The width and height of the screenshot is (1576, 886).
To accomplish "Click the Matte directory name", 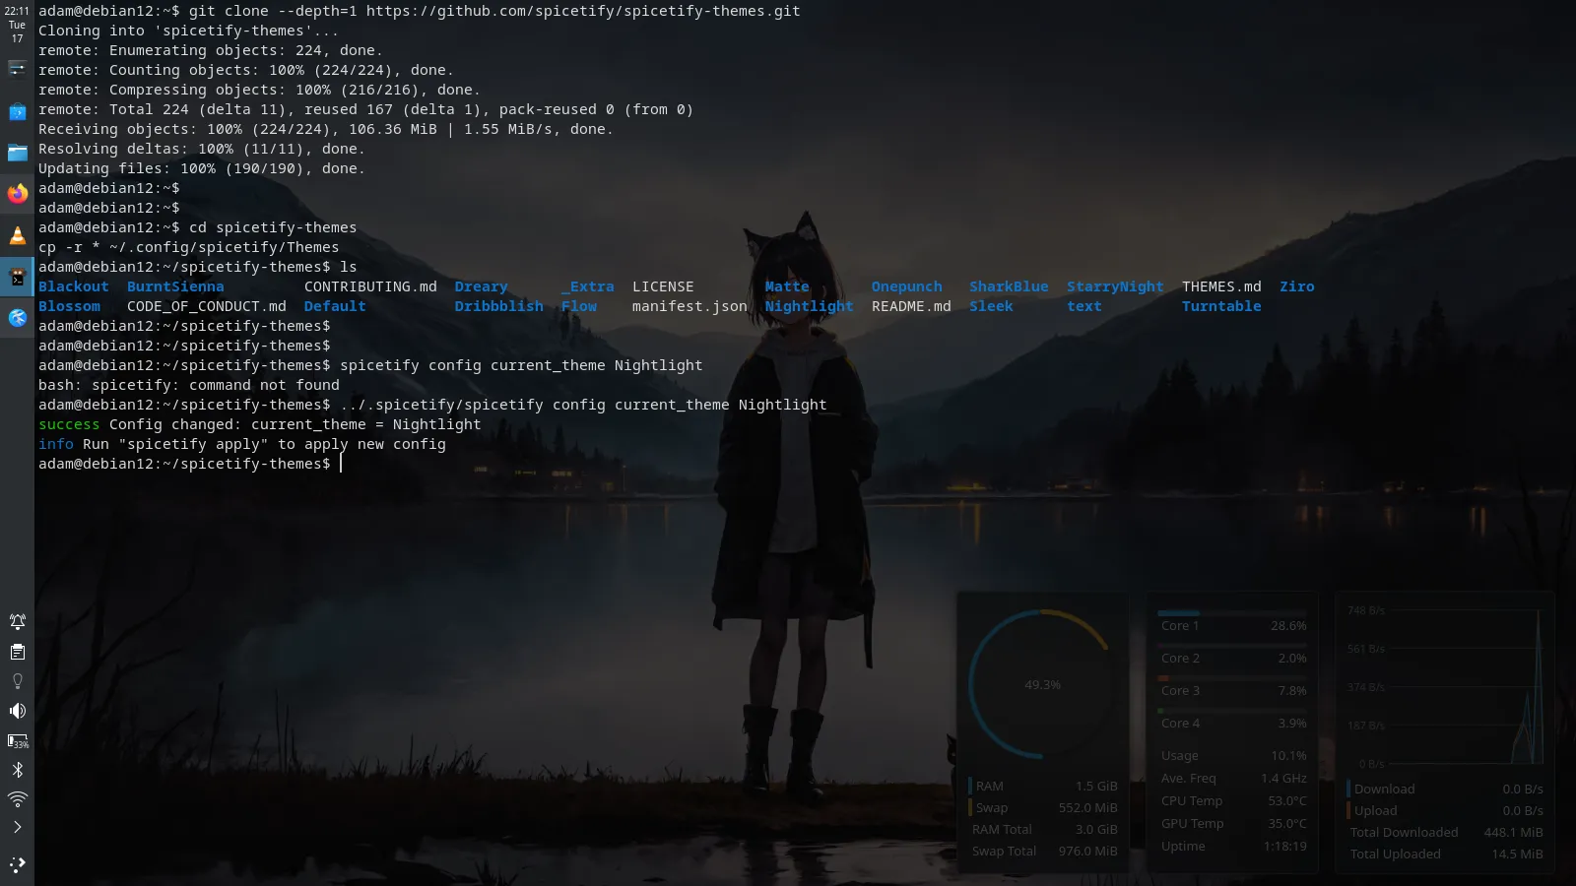I will tap(787, 286).
